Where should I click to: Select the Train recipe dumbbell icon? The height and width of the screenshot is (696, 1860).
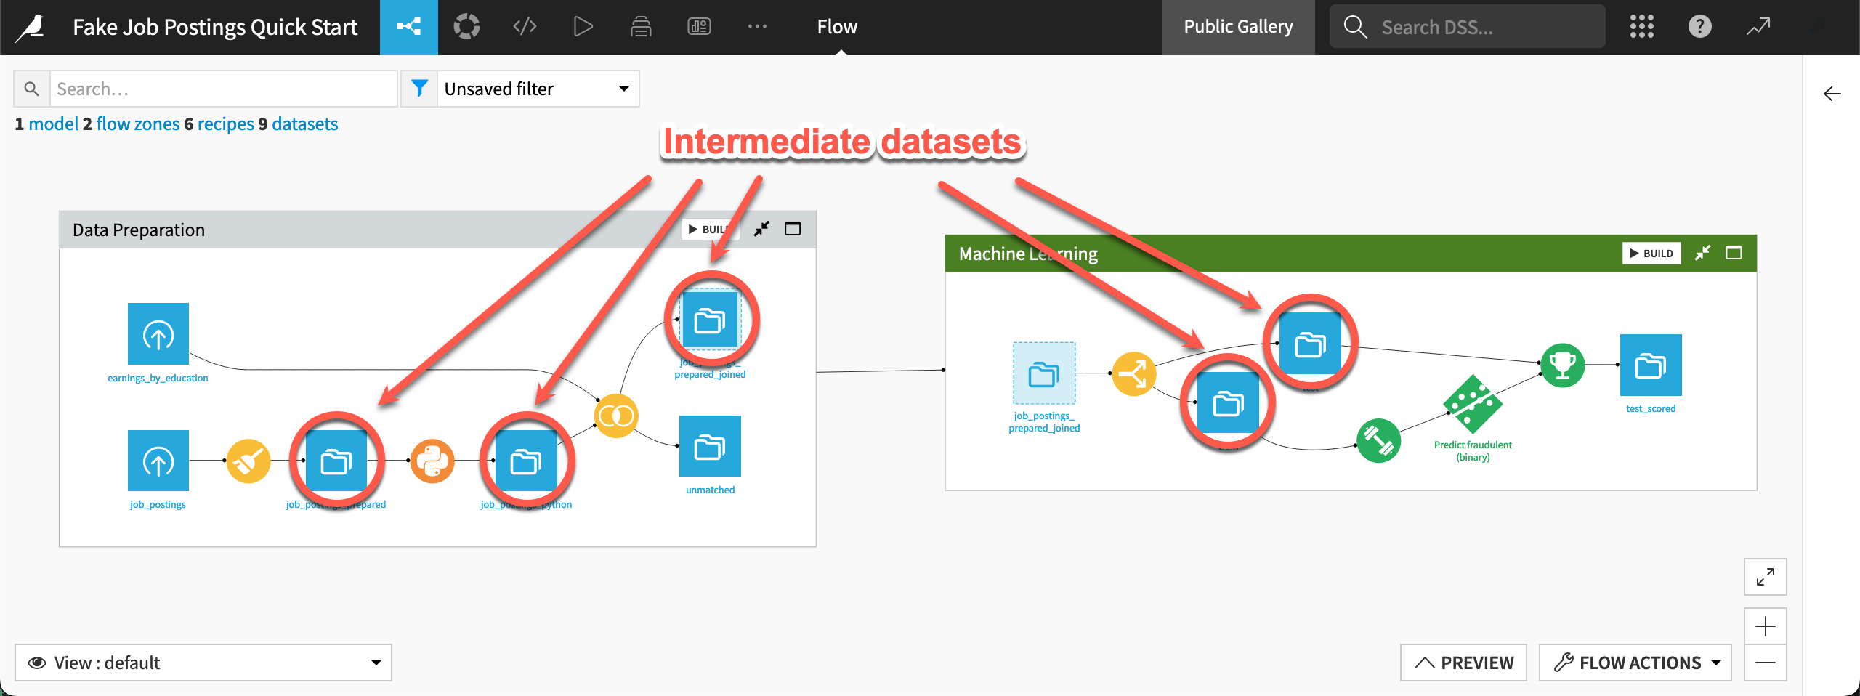pyautogui.click(x=1378, y=440)
